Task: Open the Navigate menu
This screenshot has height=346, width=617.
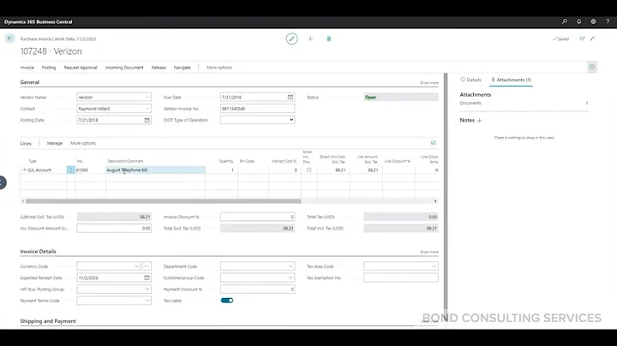Action: 183,68
